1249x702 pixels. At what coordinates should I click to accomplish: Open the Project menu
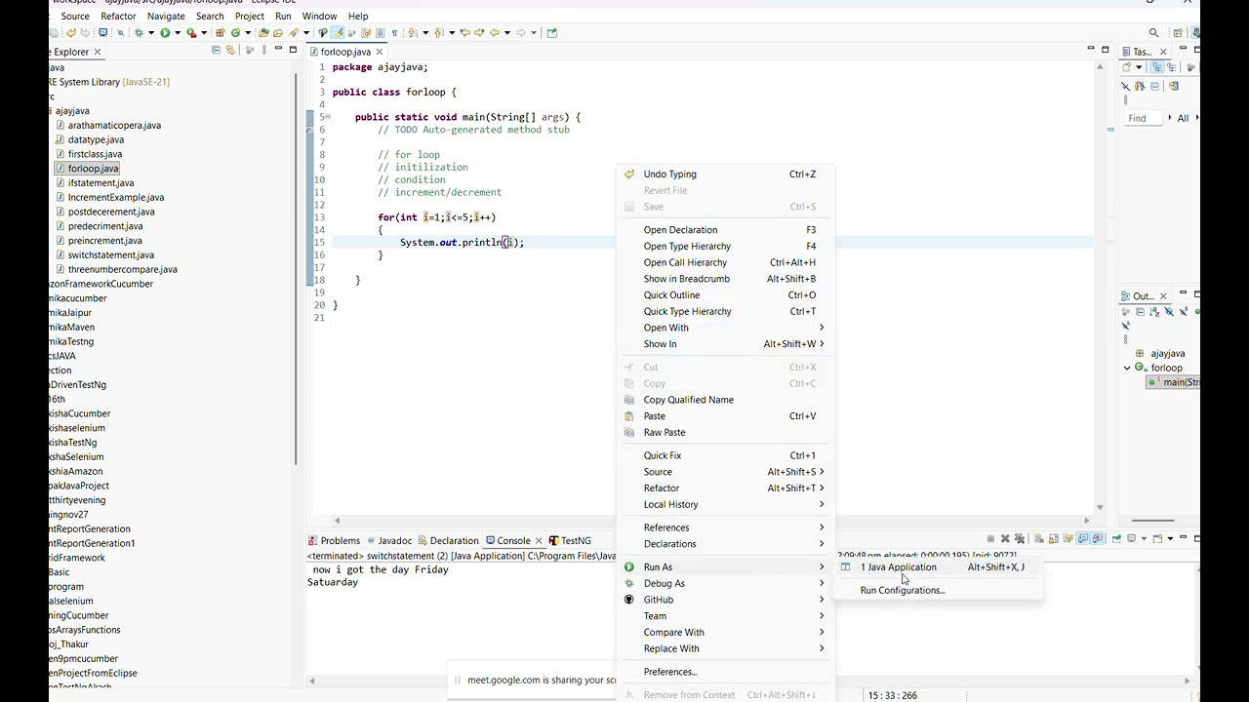[250, 16]
